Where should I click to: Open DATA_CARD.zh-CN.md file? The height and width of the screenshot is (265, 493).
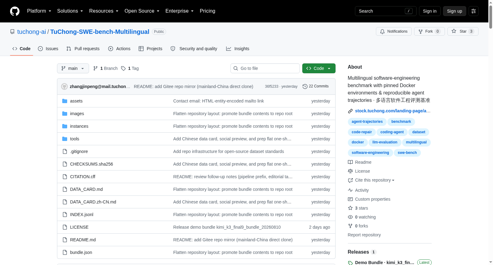(x=93, y=202)
